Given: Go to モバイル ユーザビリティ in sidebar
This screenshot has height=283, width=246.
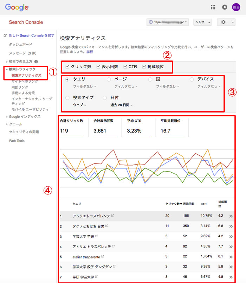Looking at the screenshot, I should click(30, 109).
